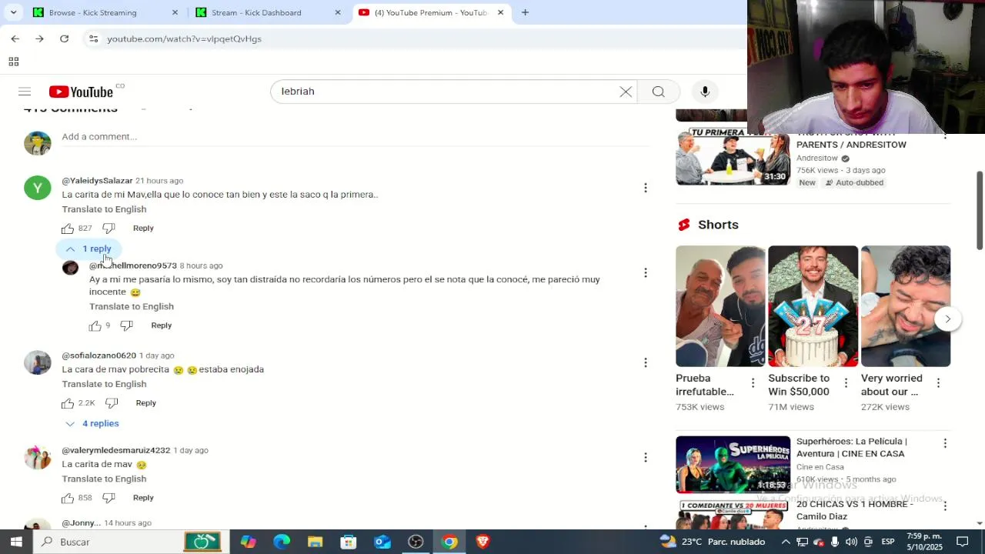Open the tab search dropdown arrow
985x554 pixels.
click(13, 12)
